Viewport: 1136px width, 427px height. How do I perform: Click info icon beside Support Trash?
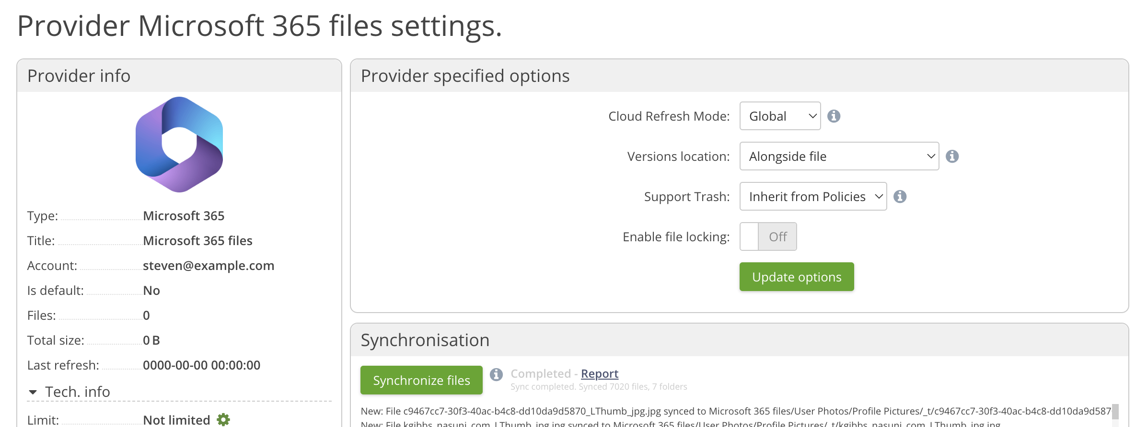click(900, 197)
